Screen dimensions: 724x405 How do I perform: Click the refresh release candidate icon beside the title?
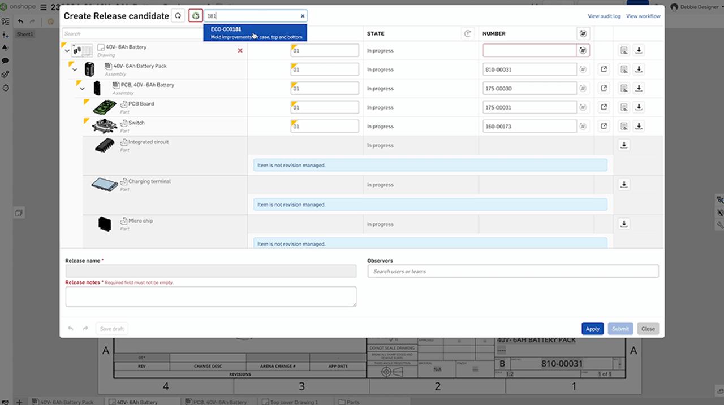click(x=178, y=16)
